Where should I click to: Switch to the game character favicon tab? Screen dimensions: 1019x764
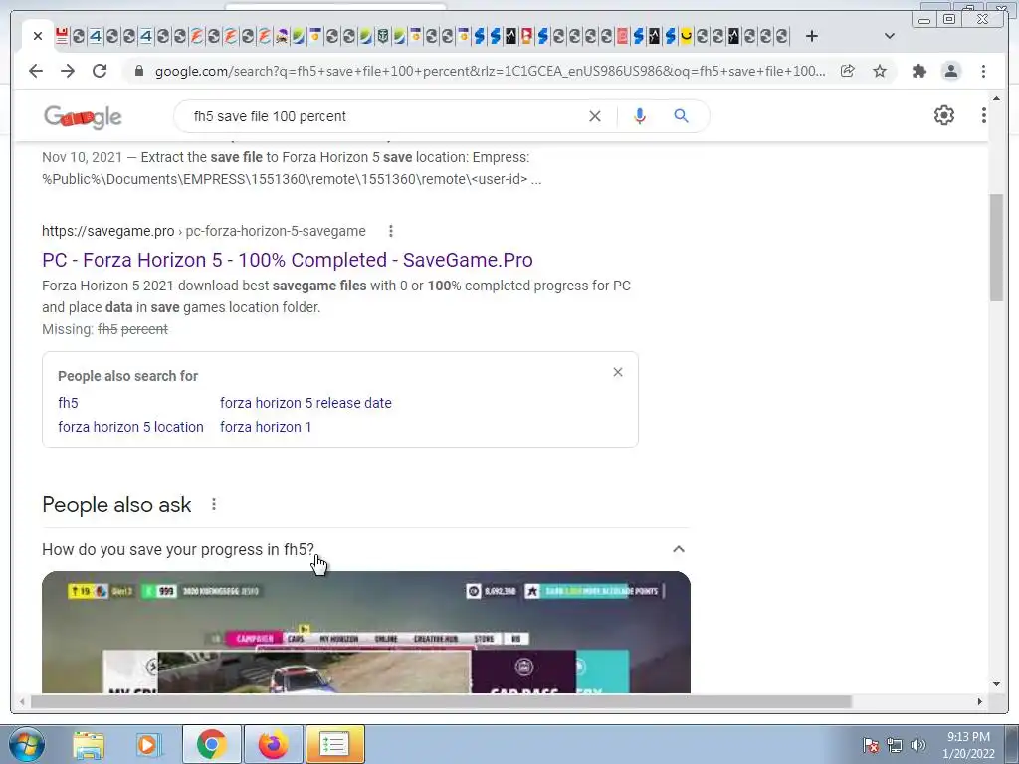coord(282,36)
